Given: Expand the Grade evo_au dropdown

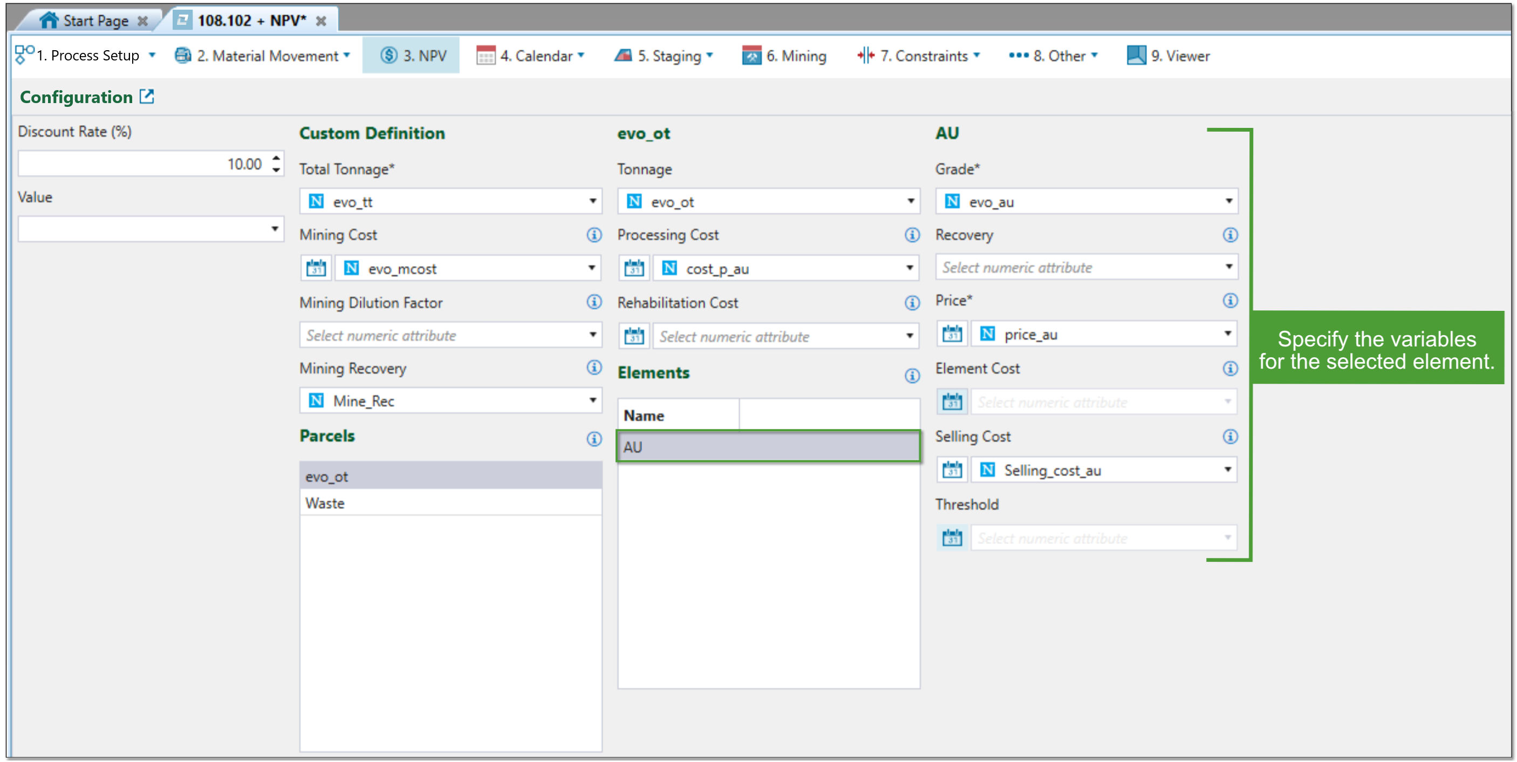Looking at the screenshot, I should (x=1228, y=201).
